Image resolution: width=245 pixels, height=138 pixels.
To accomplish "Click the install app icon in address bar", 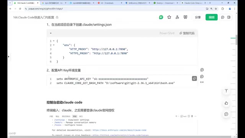I will pyautogui.click(x=207, y=9).
